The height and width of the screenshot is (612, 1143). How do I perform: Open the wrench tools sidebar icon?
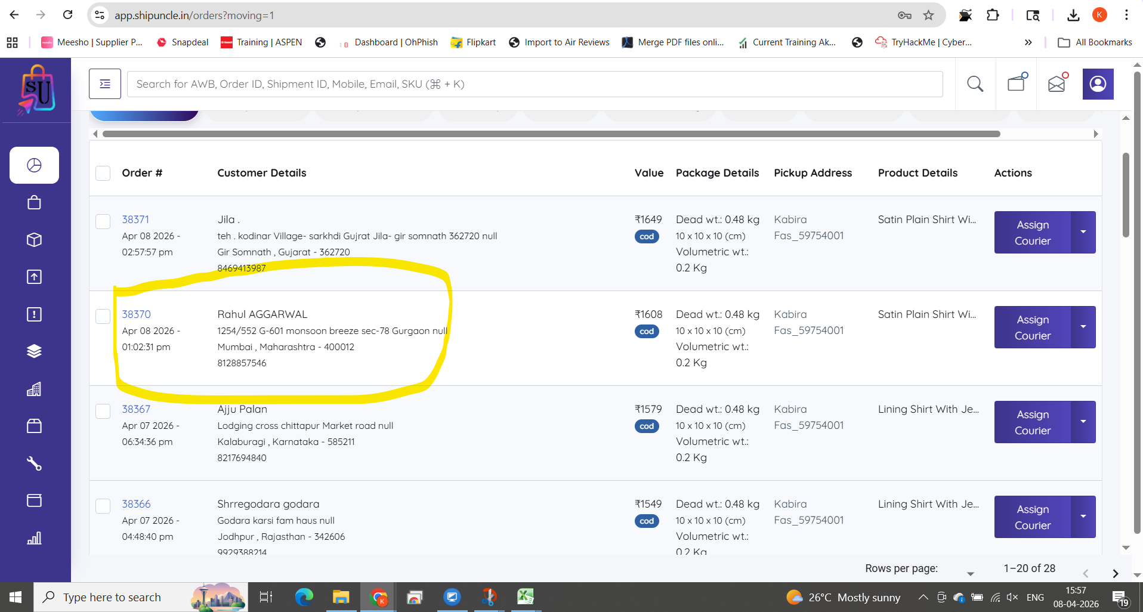coord(34,463)
